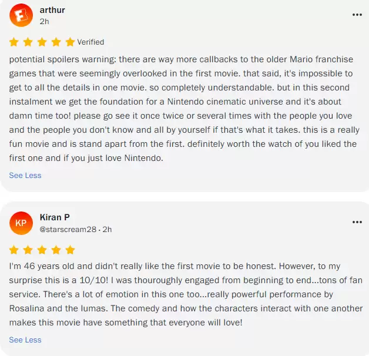Click the Verified label on arthur's review
This screenshot has height=356, width=369.
(90, 42)
